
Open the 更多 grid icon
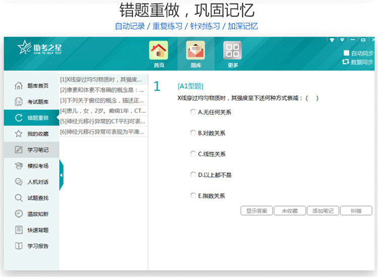[x=232, y=50]
